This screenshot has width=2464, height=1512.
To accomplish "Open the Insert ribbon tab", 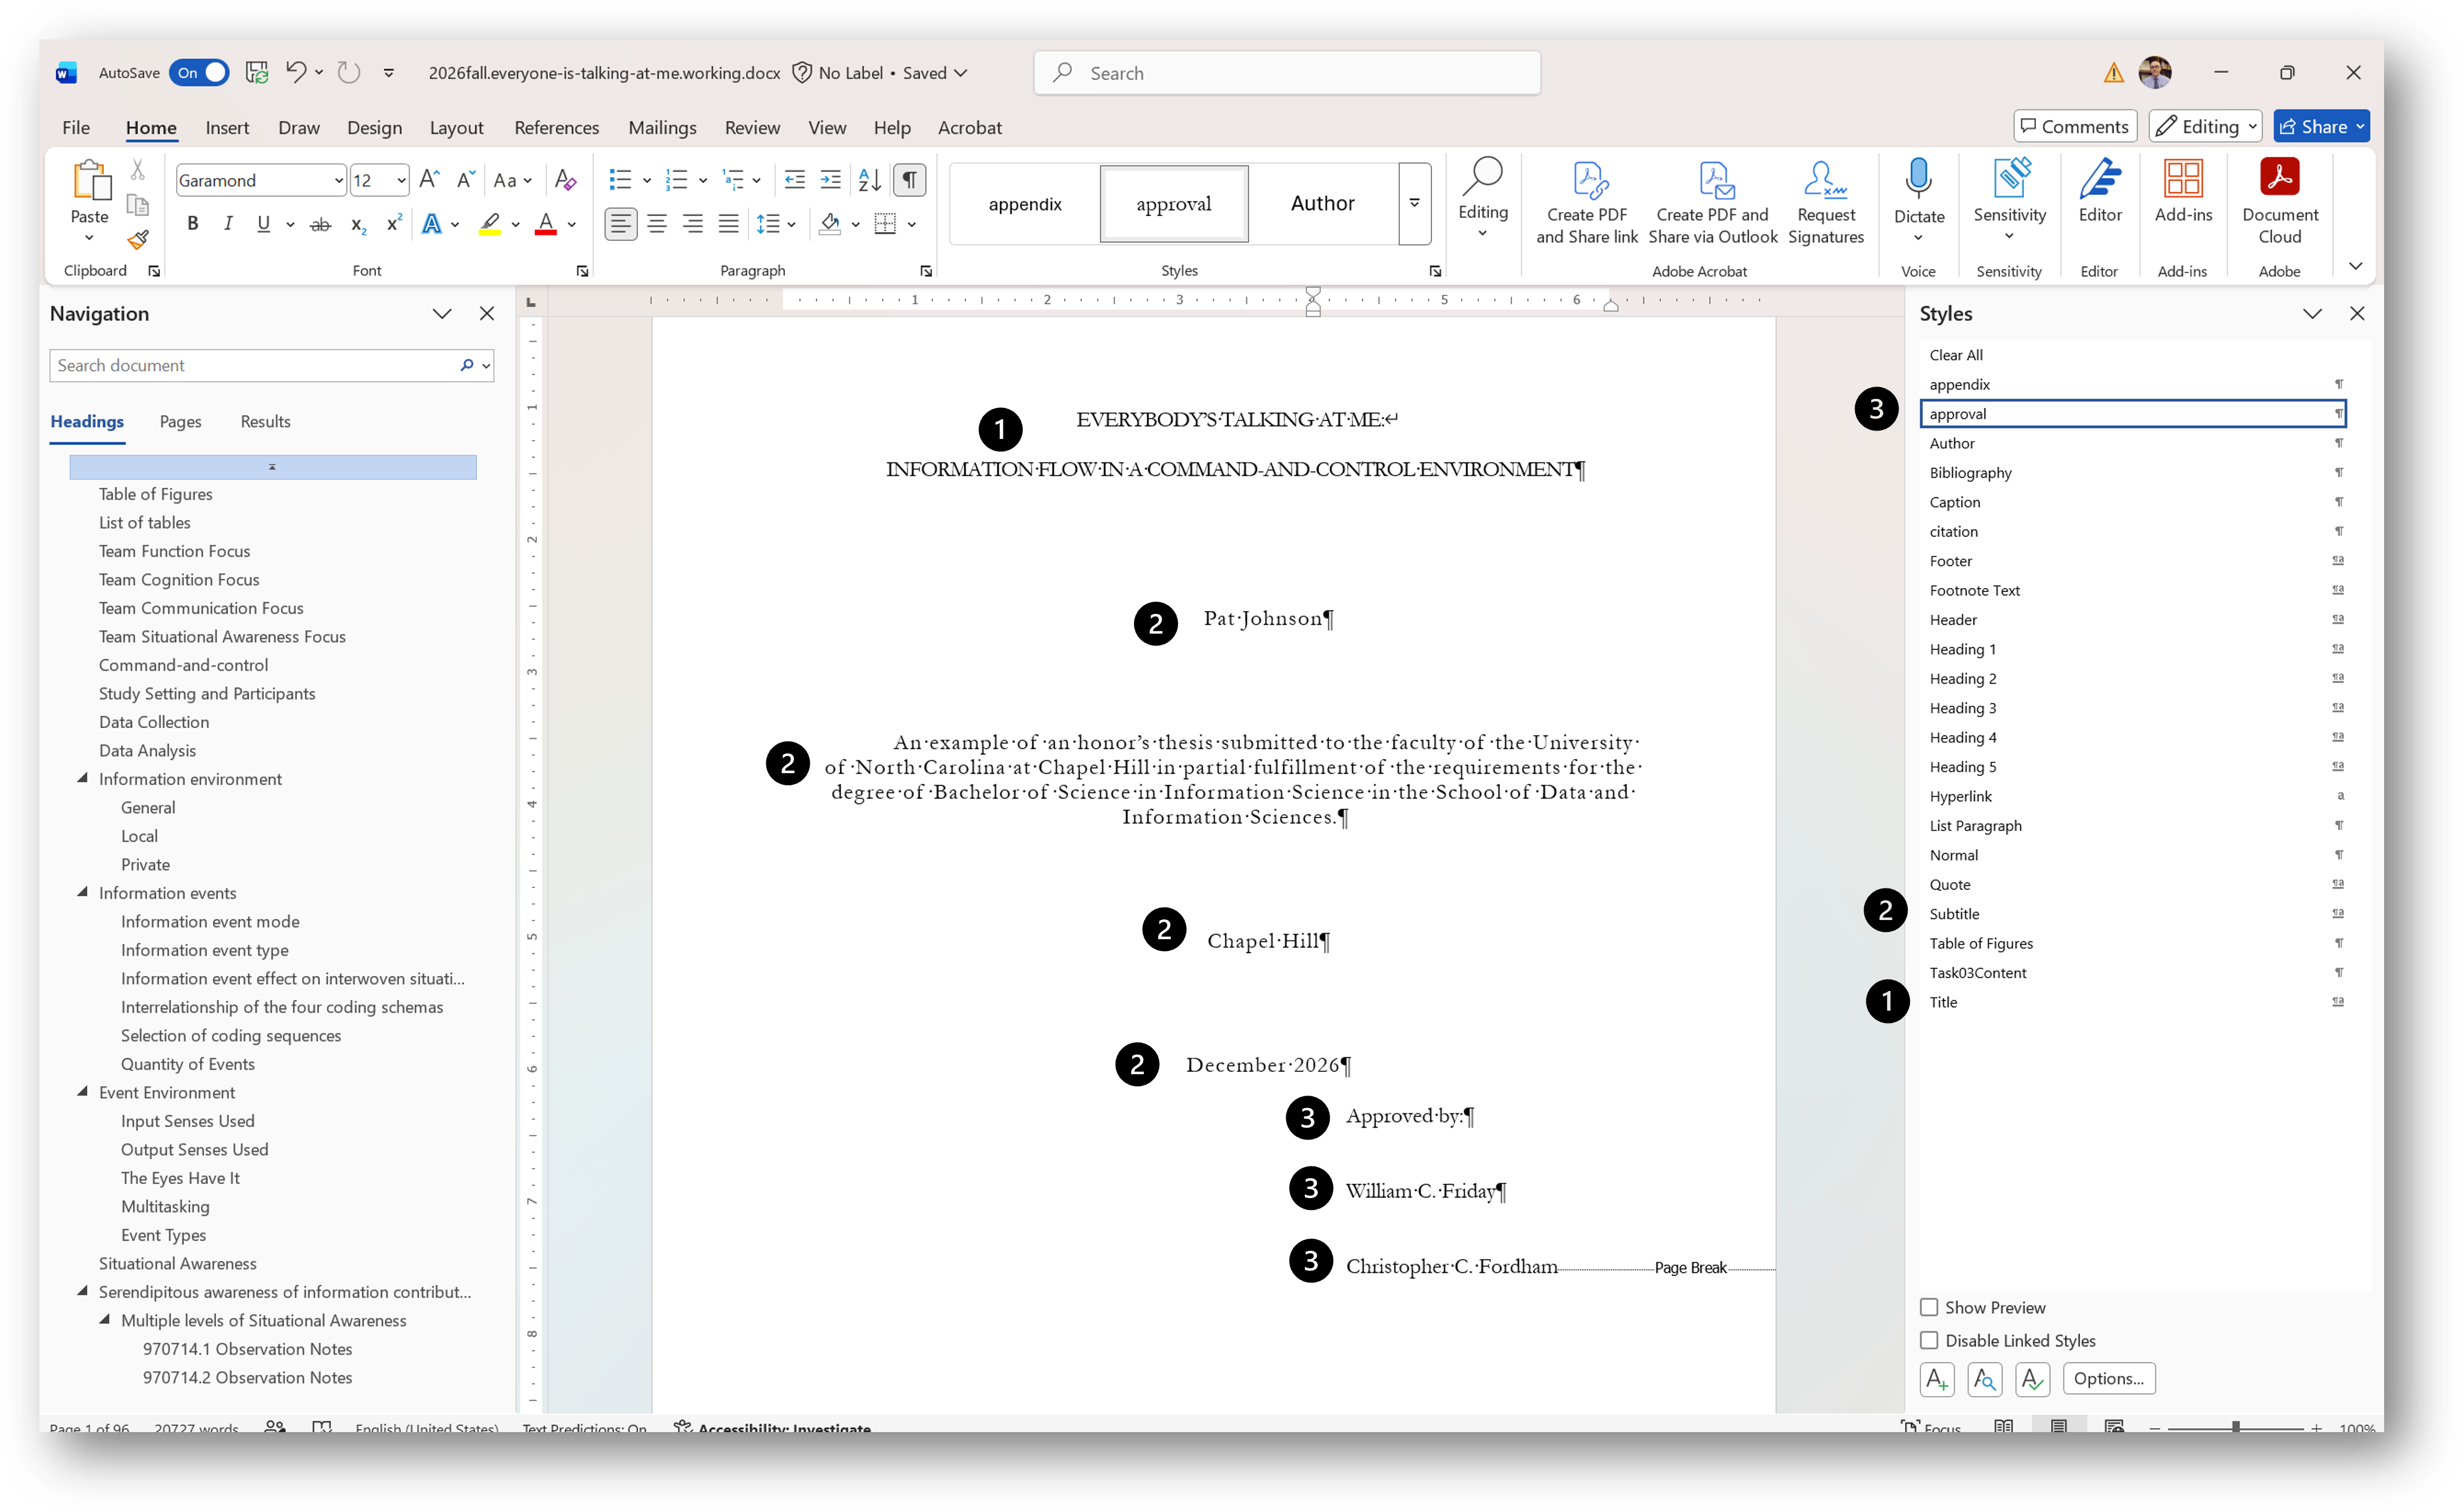I will (227, 128).
